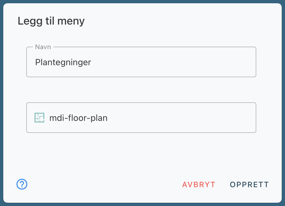Viewport: 285px width, 206px height.
Task: Click empty space right of Plantegninger text
Action: click(178, 62)
